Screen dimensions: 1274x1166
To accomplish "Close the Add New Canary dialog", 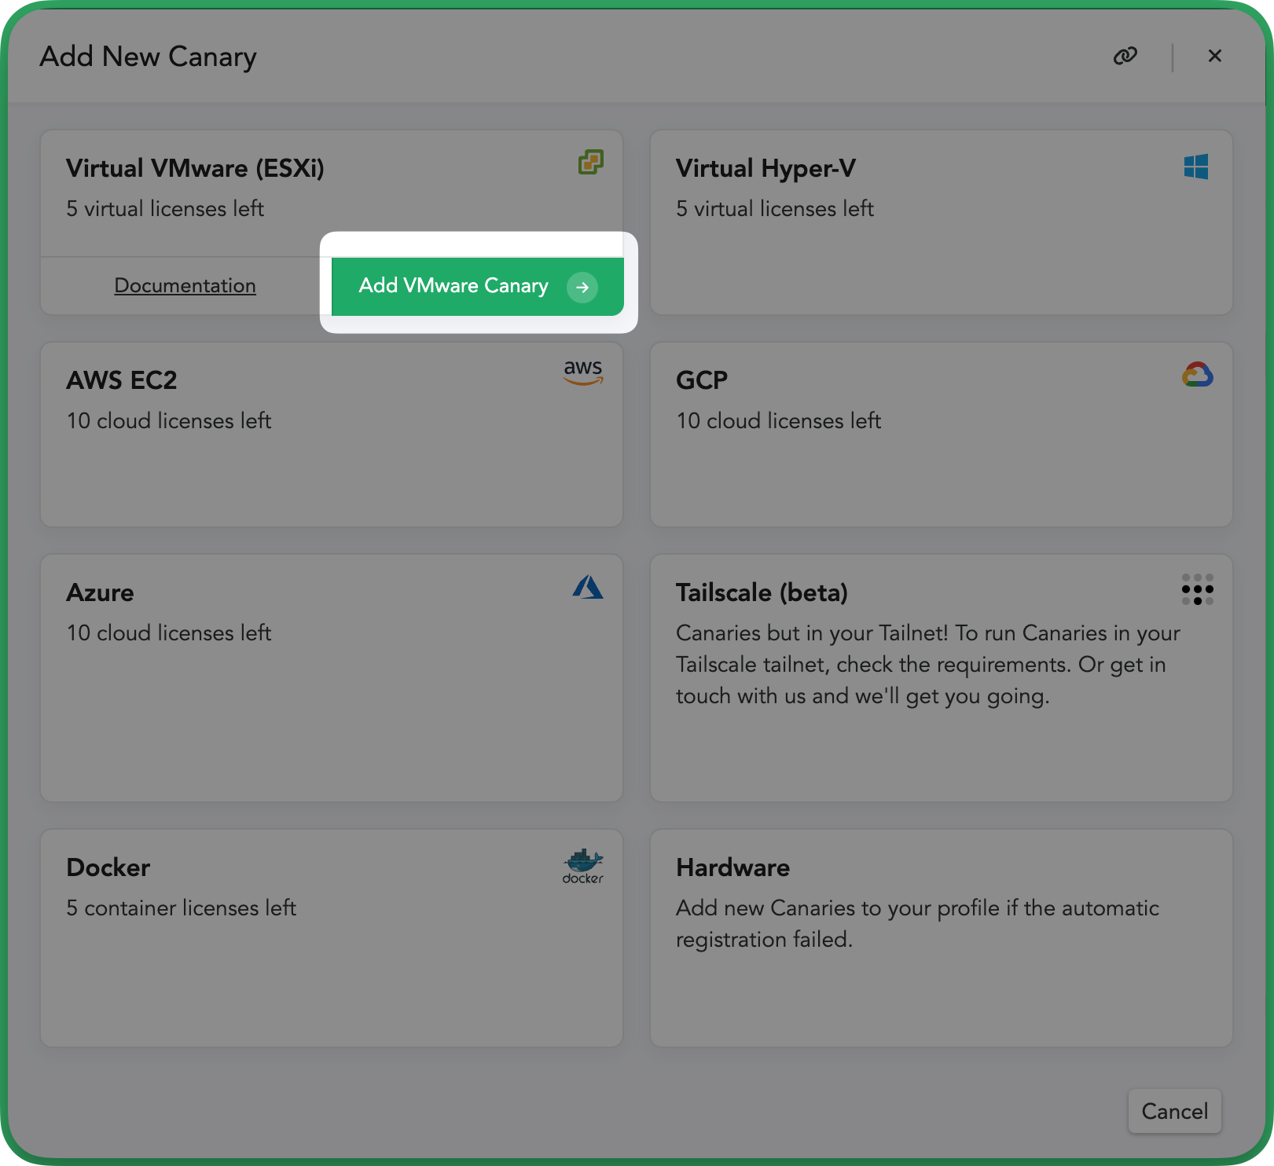I will [1215, 56].
